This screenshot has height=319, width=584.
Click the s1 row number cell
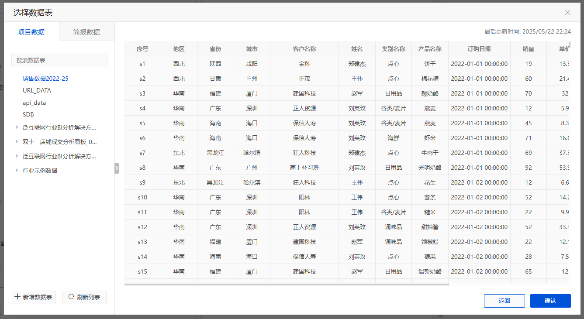coord(142,64)
